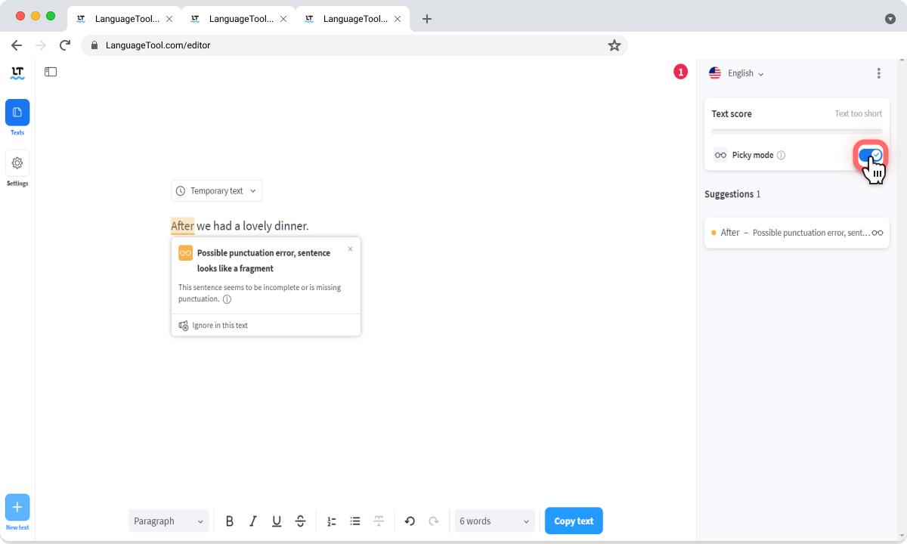
Task: Click the browser profile dropdown arrow
Action: click(x=890, y=19)
